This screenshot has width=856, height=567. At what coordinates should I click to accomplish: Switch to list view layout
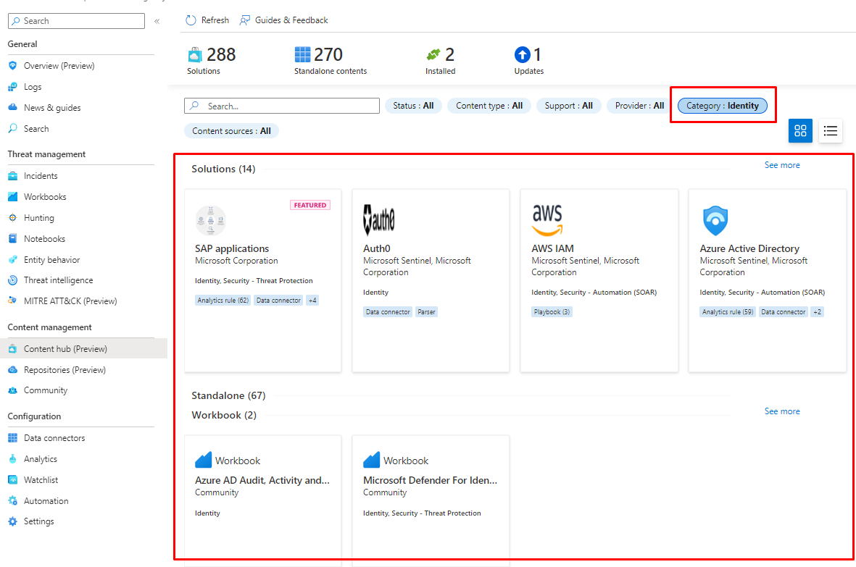click(831, 131)
